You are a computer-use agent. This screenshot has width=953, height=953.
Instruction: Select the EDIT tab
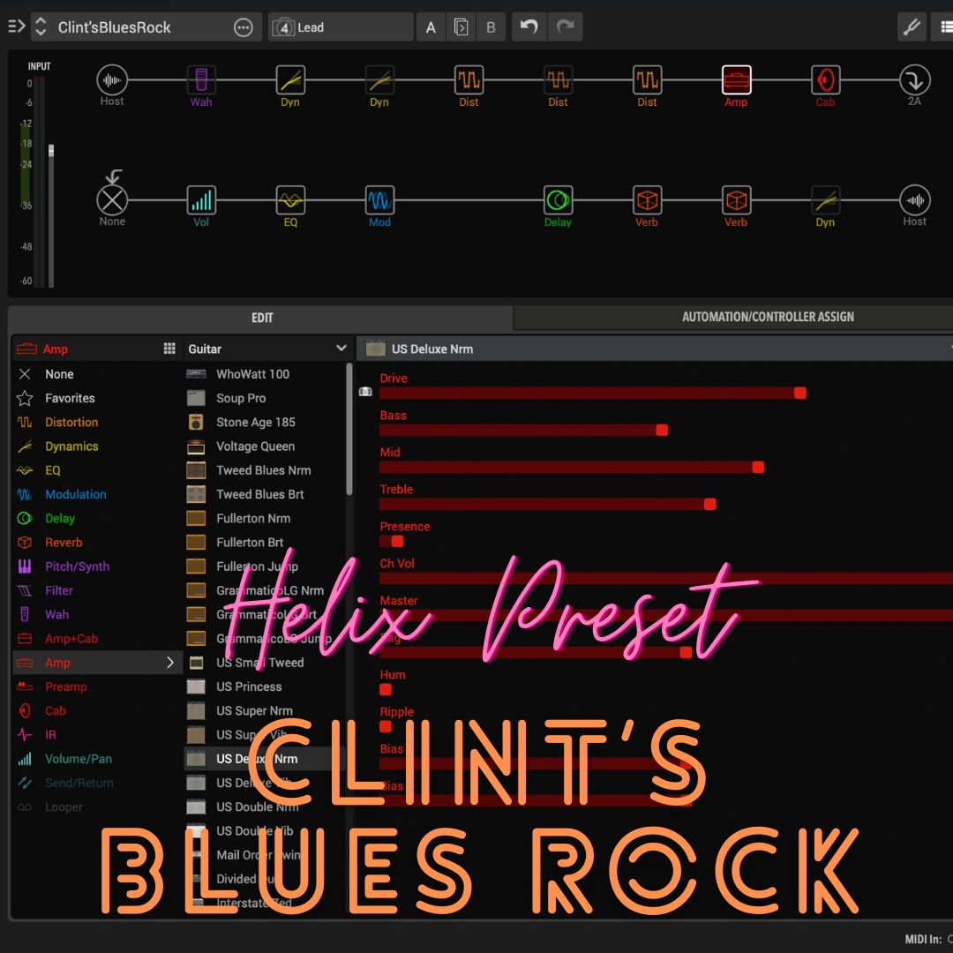click(x=261, y=317)
